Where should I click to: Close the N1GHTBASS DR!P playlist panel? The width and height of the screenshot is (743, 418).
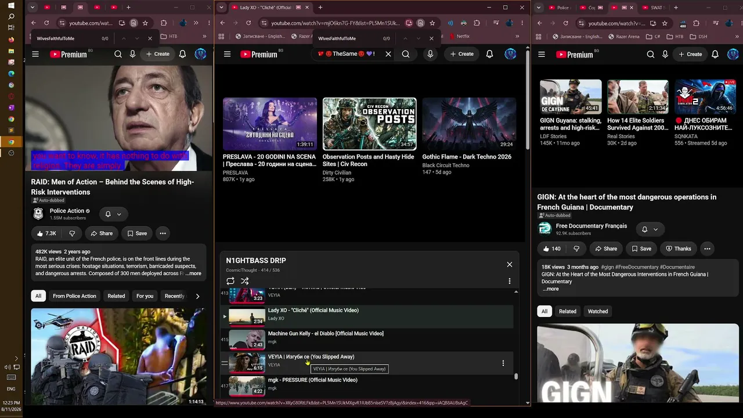pos(510,264)
